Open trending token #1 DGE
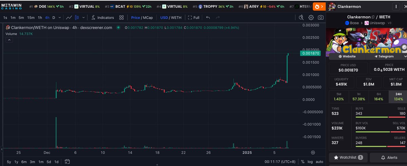 click(47, 6)
